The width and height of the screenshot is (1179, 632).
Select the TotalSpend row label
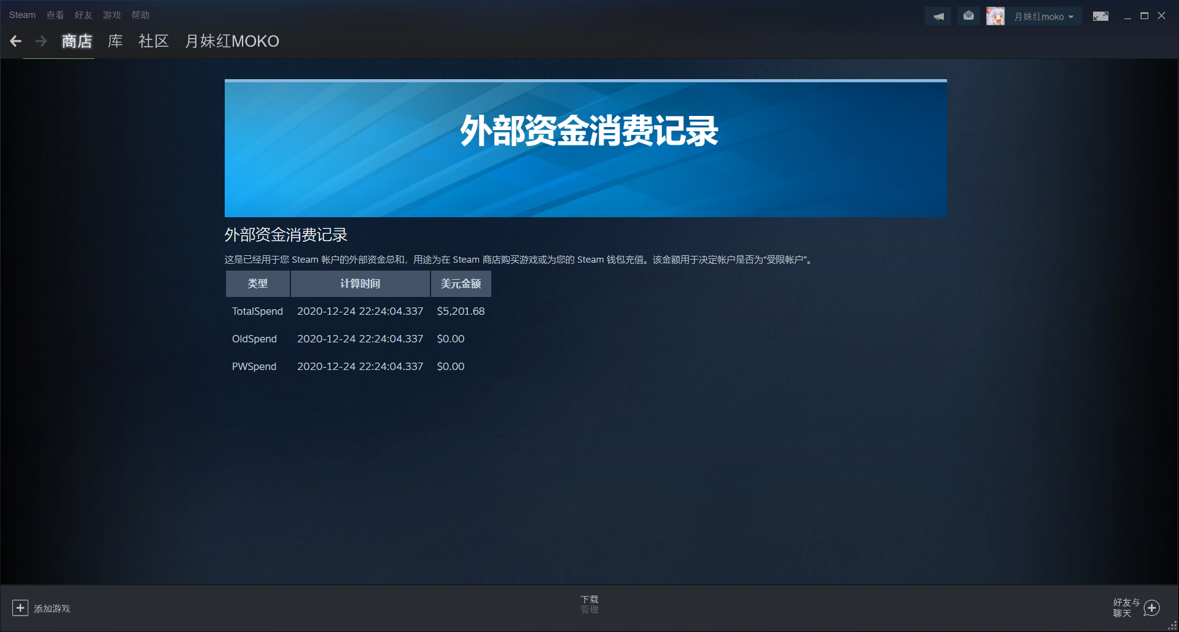tap(257, 311)
